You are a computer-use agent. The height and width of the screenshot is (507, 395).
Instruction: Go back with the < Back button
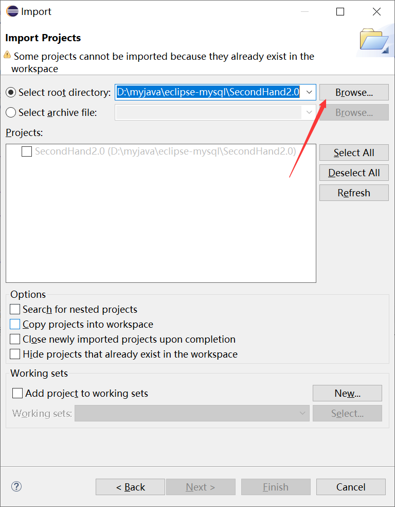130,487
